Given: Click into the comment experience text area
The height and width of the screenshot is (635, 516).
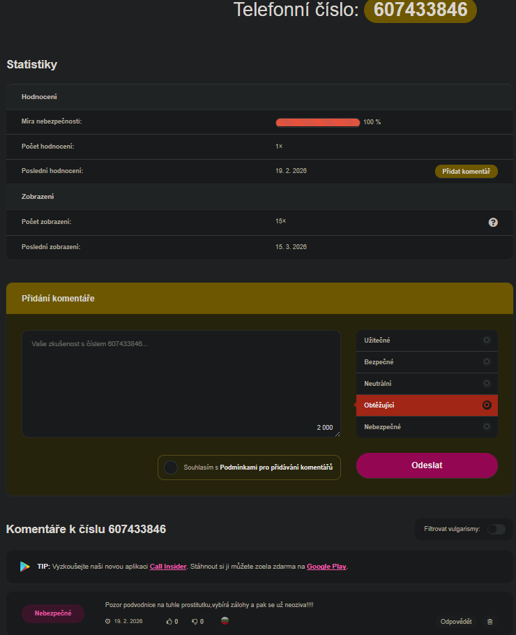Looking at the screenshot, I should click(x=181, y=384).
